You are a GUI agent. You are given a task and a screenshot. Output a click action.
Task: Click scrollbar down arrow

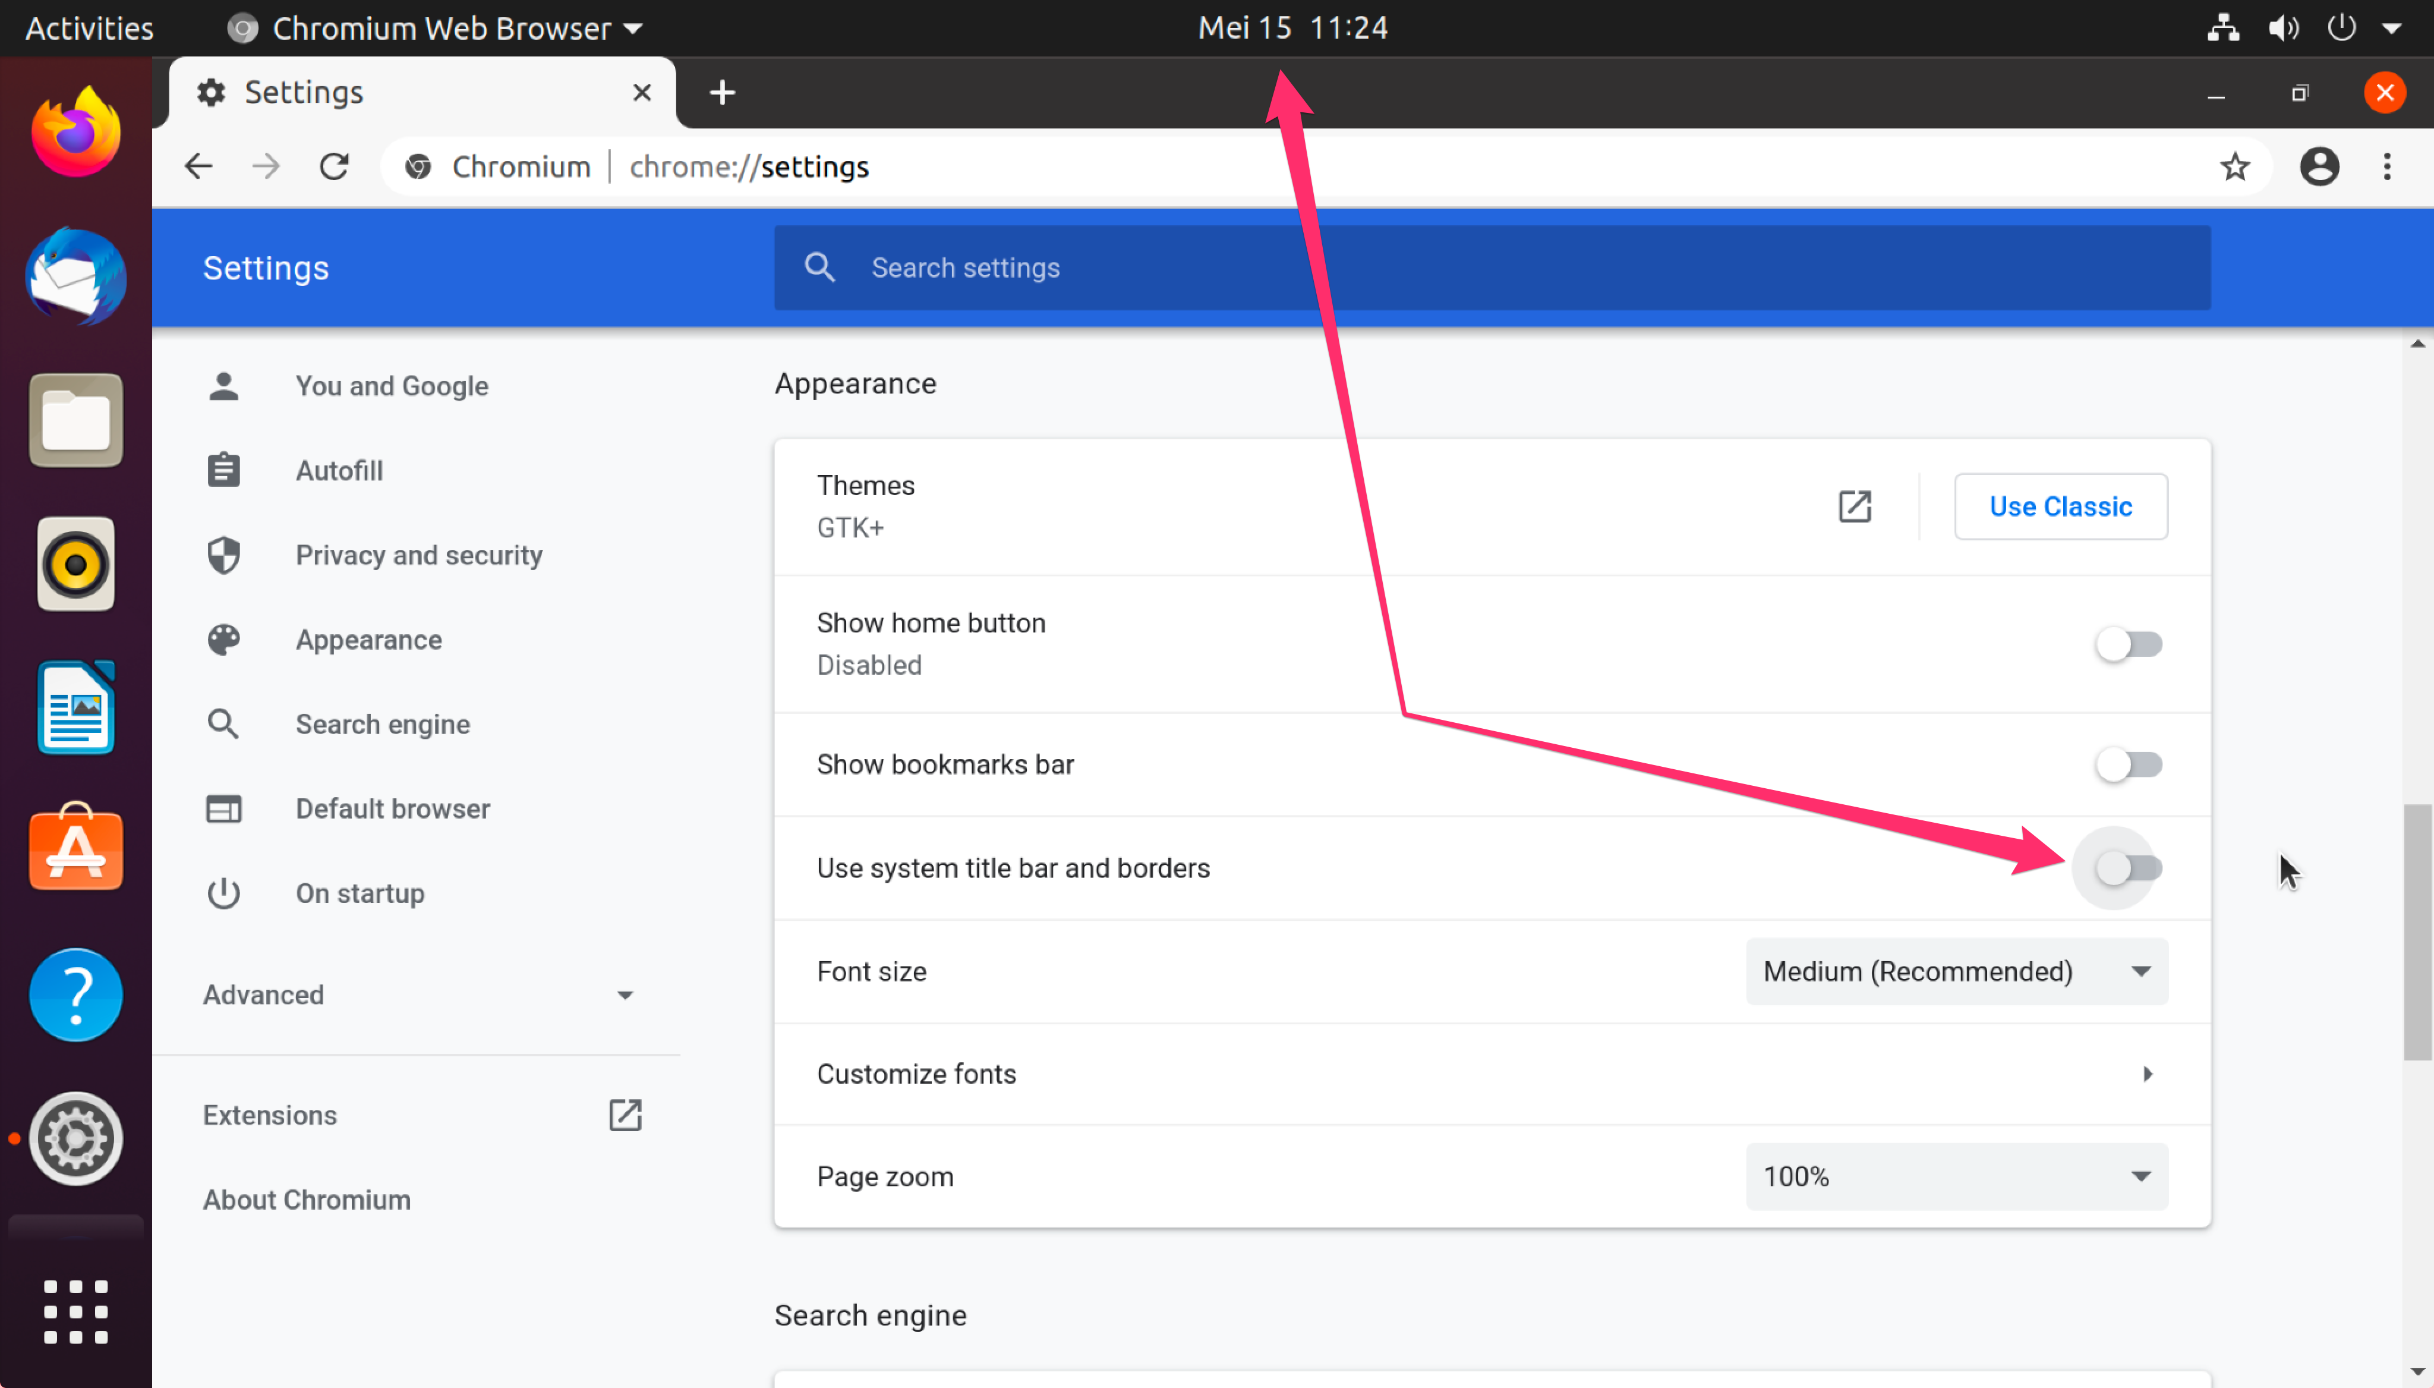(x=2418, y=1373)
